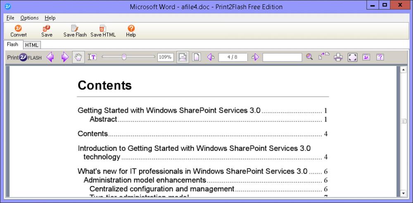Switch to the Flash tab
Viewport: 413px width, 203px height.
[13, 44]
